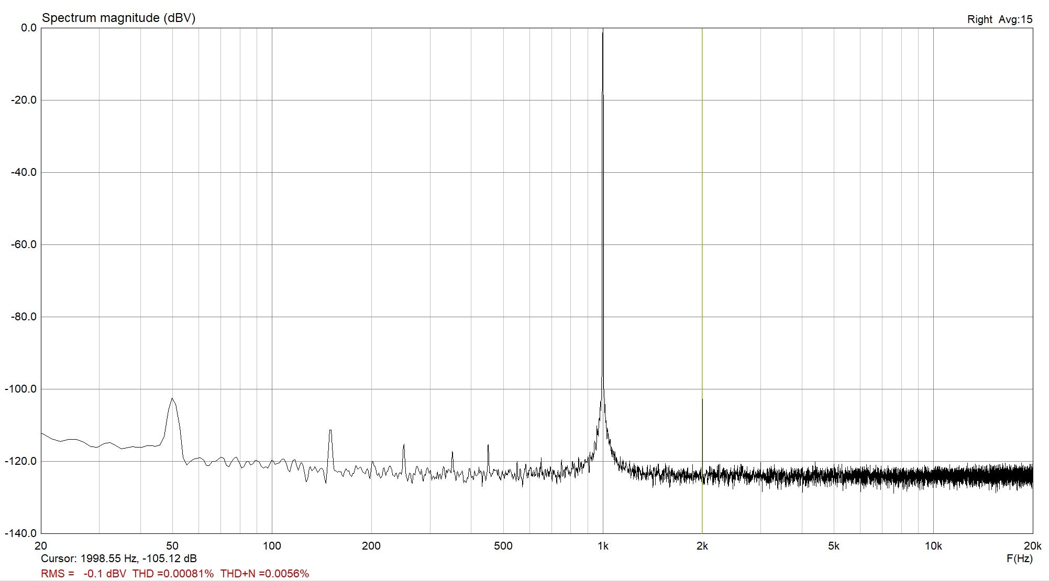This screenshot has height=581, width=1049.
Task: Click the '50' frequency axis label
Action: (172, 546)
